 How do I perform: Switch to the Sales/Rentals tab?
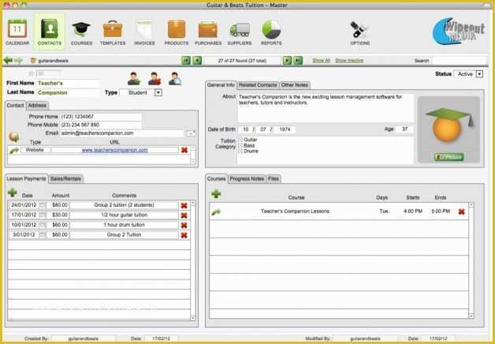pyautogui.click(x=65, y=179)
